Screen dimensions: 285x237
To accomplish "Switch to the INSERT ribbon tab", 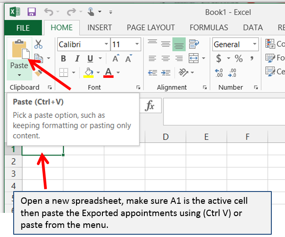I will pos(100,28).
